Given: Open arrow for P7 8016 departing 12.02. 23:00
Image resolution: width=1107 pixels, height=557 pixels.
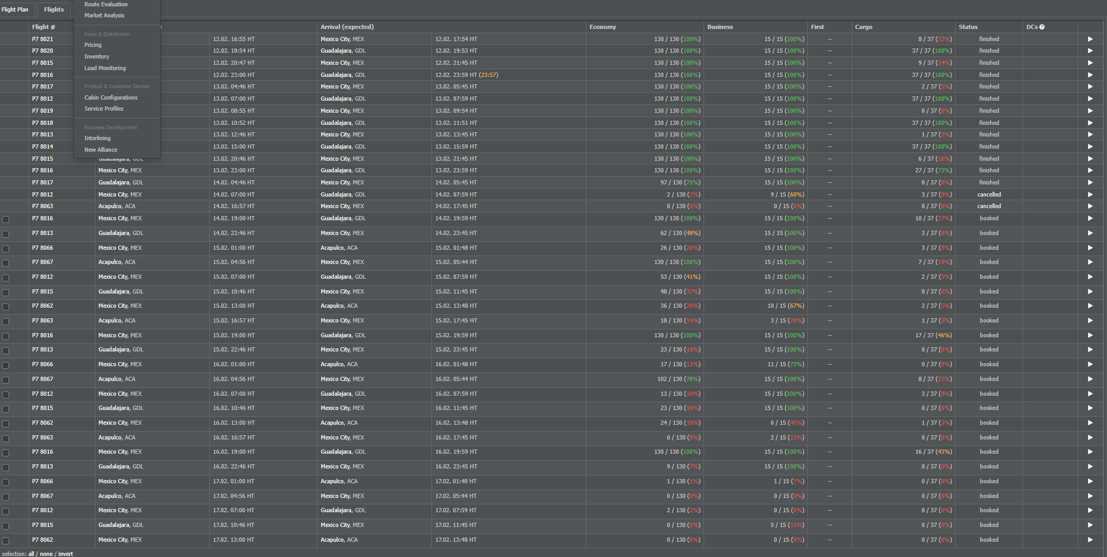Looking at the screenshot, I should tap(1090, 75).
